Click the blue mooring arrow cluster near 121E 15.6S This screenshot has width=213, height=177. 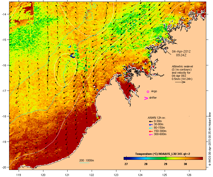point(72,55)
